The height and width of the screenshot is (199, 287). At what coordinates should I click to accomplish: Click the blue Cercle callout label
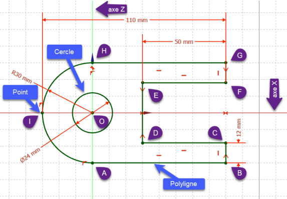coord(65,52)
